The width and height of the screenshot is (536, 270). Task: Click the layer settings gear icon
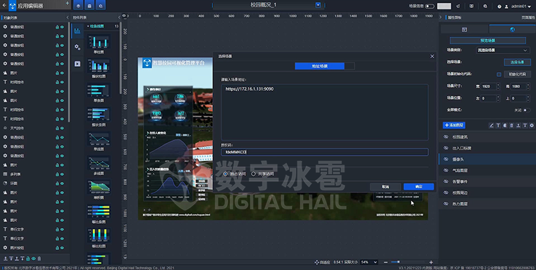(531, 126)
